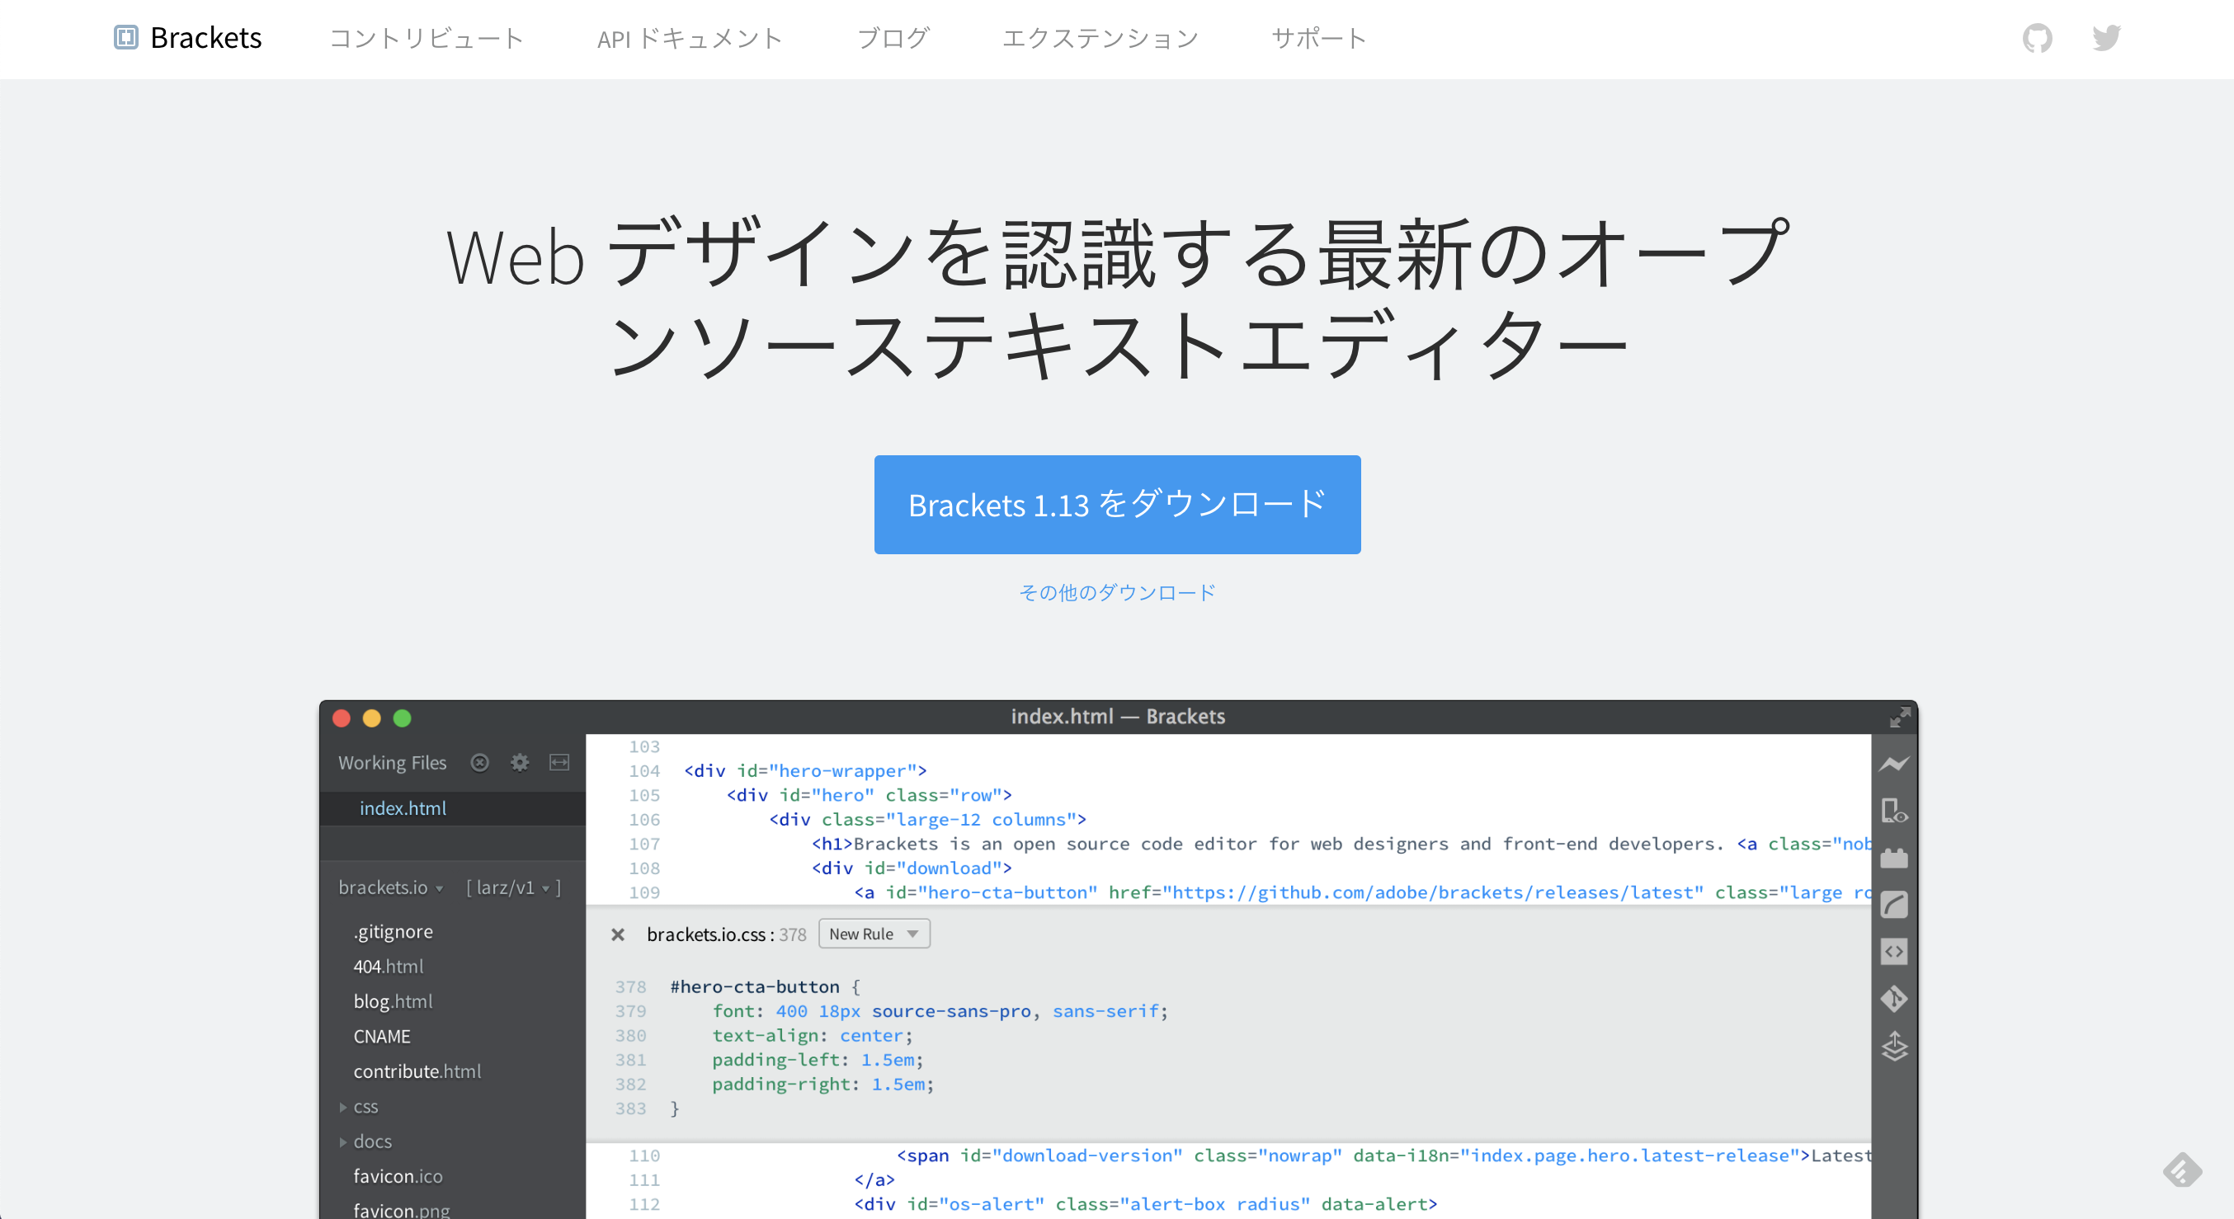Viewport: 2234px width, 1219px height.
Task: Open the Twitter bird icon link
Action: tap(2106, 38)
